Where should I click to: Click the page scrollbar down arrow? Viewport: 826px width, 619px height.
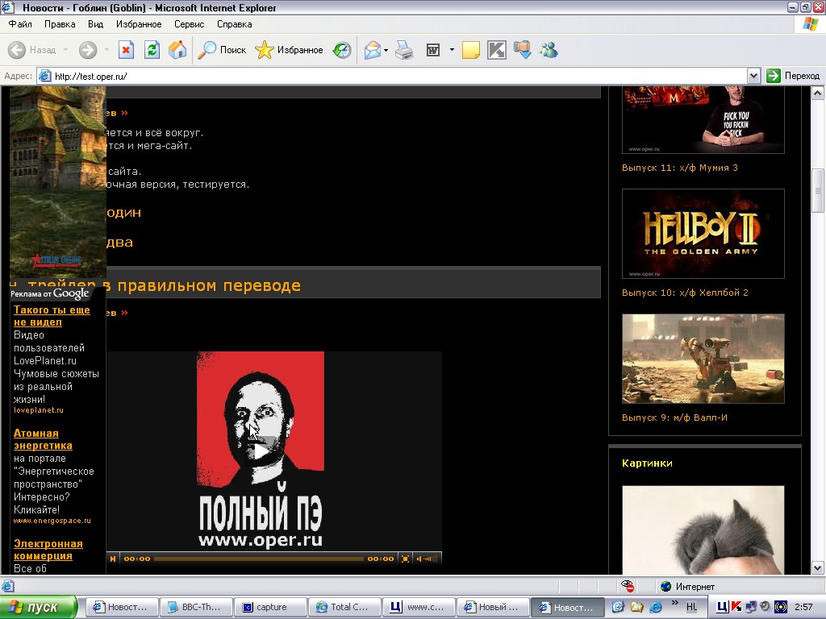[x=818, y=567]
